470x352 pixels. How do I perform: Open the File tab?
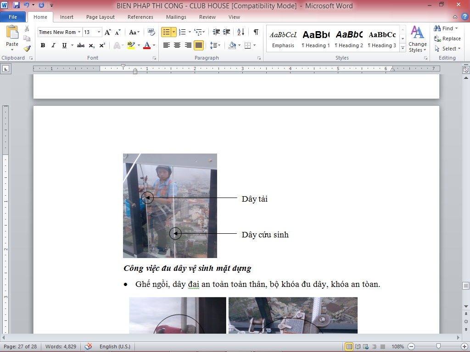(13, 17)
